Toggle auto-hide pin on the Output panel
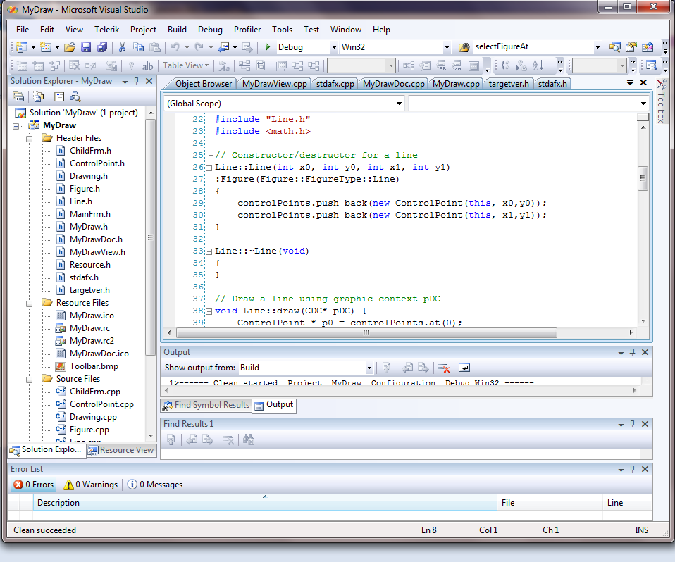Screen dimensions: 675x562 coord(633,352)
